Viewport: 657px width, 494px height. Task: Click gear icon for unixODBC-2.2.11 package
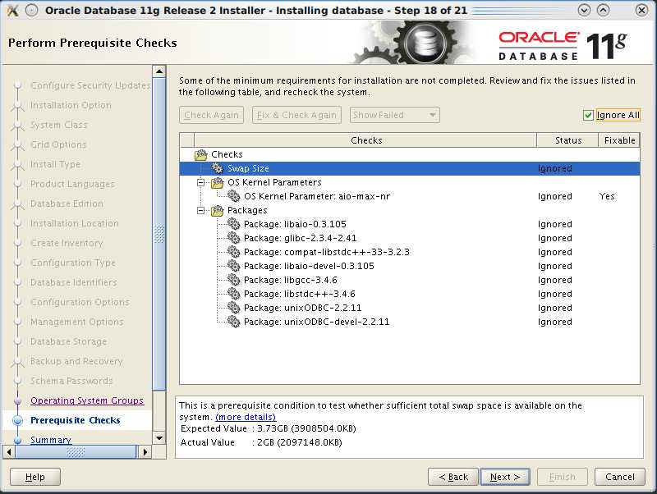click(233, 308)
